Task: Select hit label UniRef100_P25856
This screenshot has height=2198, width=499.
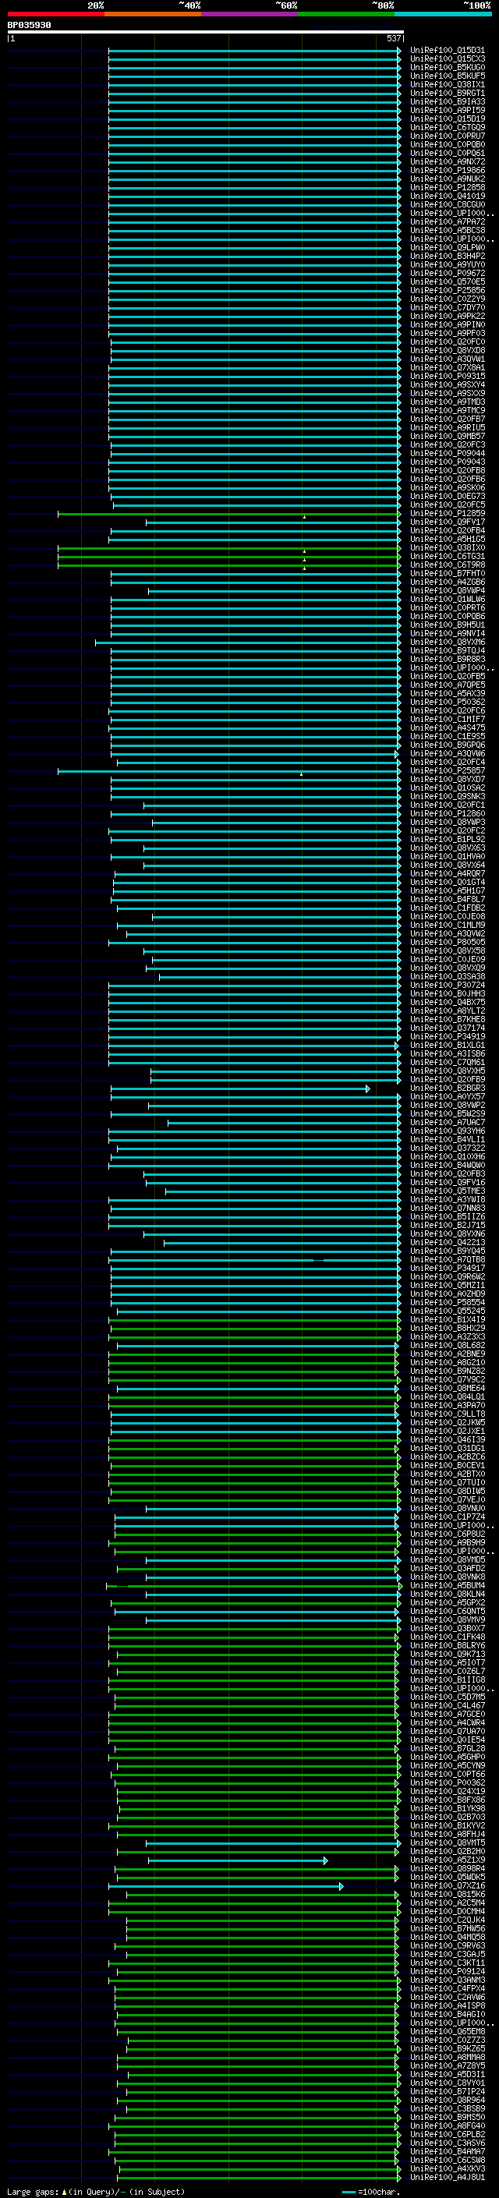Action: pyautogui.click(x=447, y=290)
